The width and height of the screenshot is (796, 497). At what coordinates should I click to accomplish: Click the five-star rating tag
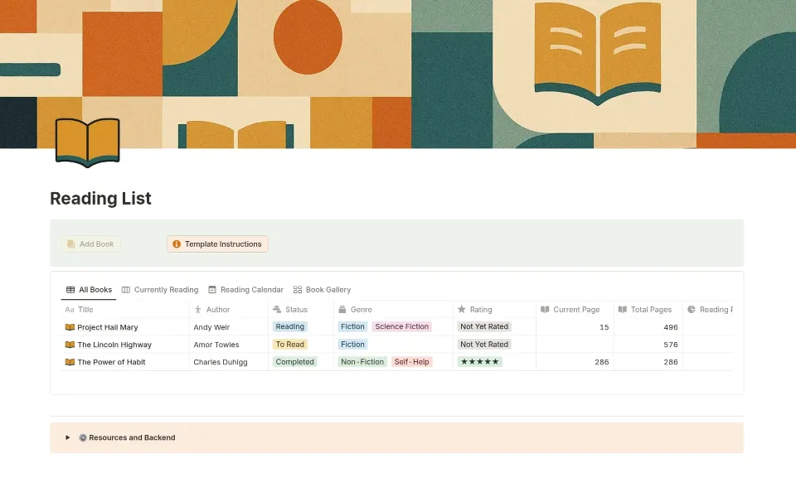[480, 362]
